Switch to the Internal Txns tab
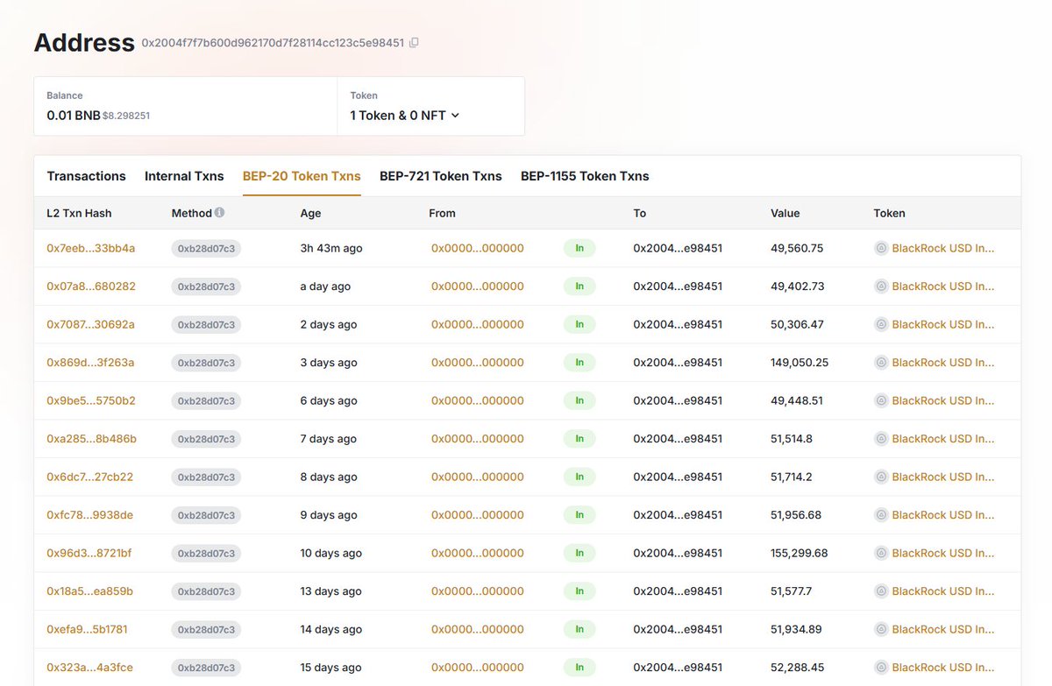This screenshot has width=1052, height=686. (184, 175)
